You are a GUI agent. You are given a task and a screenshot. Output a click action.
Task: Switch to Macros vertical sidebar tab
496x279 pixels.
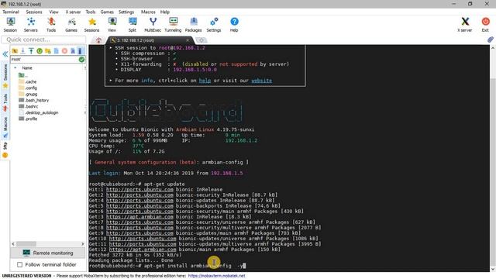click(5, 127)
